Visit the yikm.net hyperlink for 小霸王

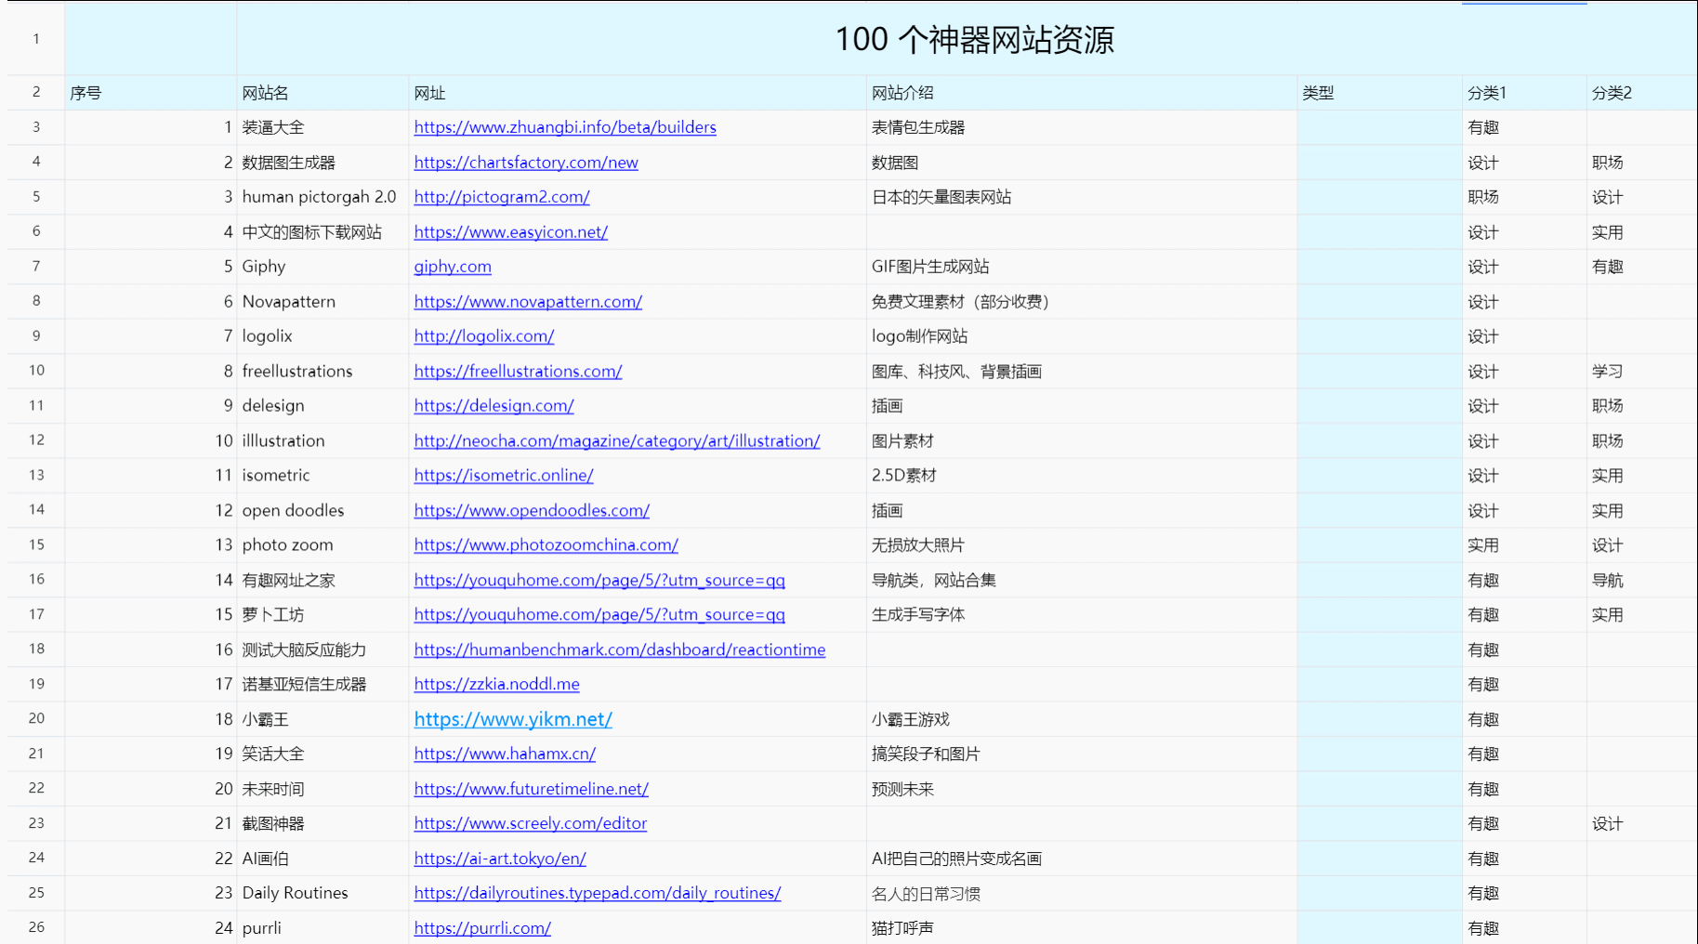512,719
